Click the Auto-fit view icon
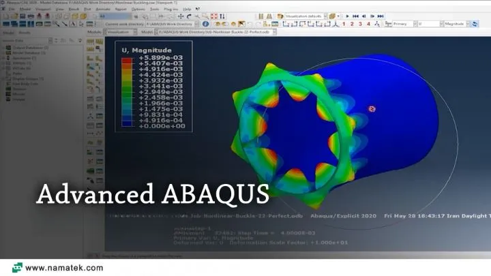Viewport: 491px width, 276px height. tap(214, 16)
